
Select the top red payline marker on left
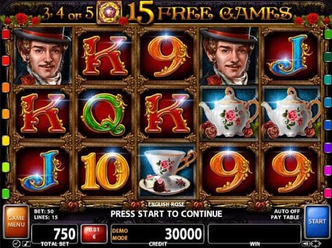(x=6, y=34)
